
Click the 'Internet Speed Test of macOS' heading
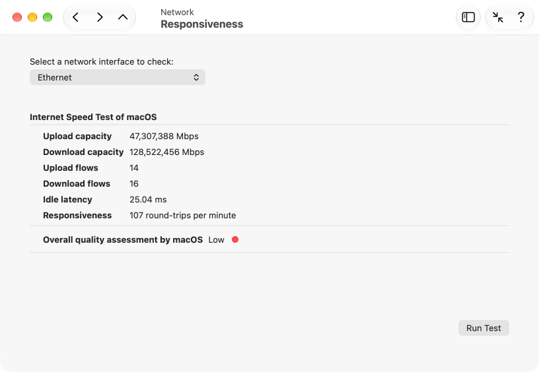tap(93, 117)
